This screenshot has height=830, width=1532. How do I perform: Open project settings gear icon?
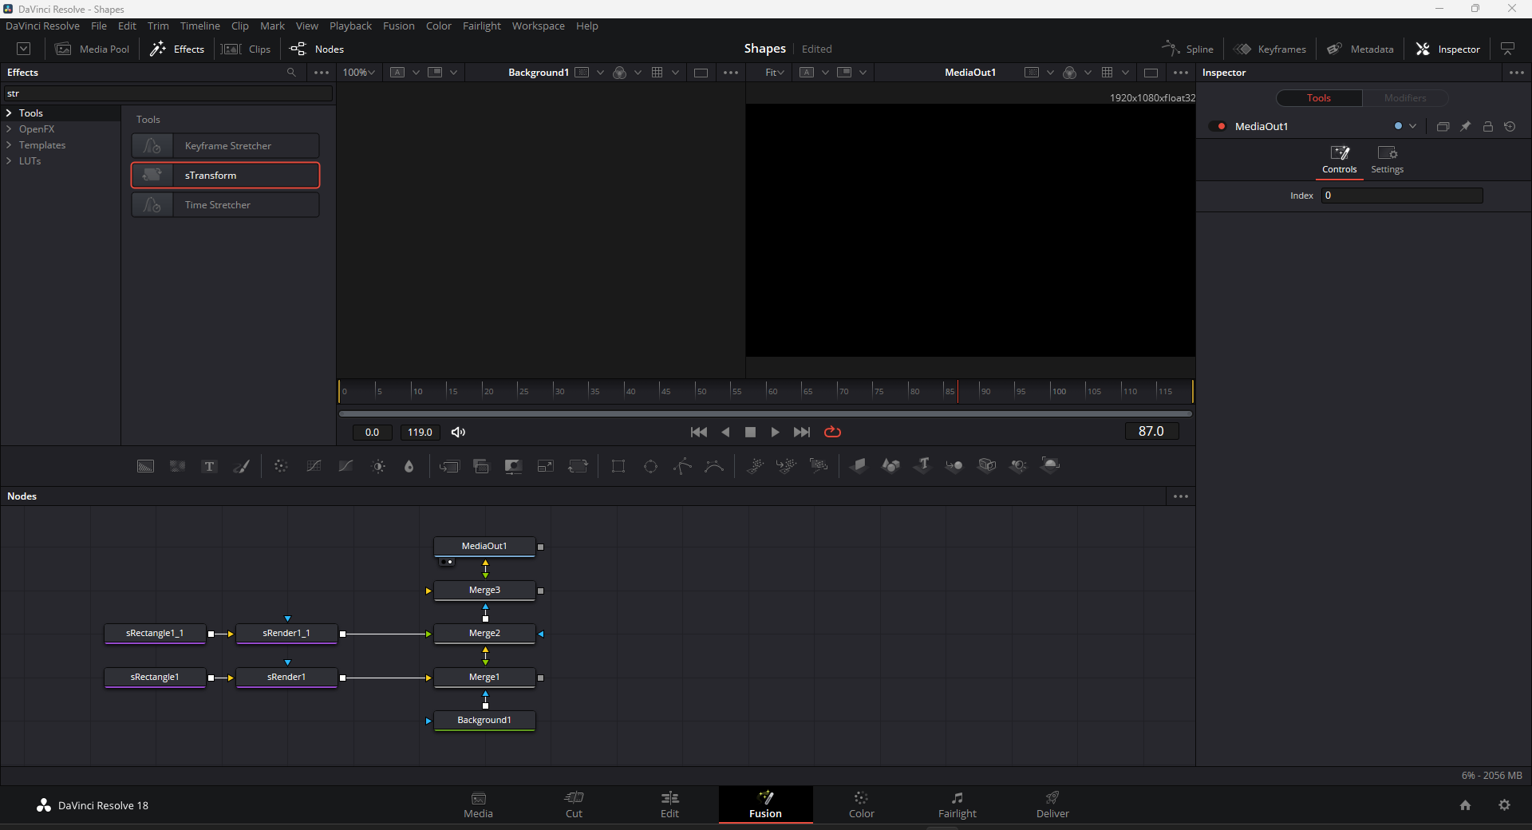(x=1504, y=805)
